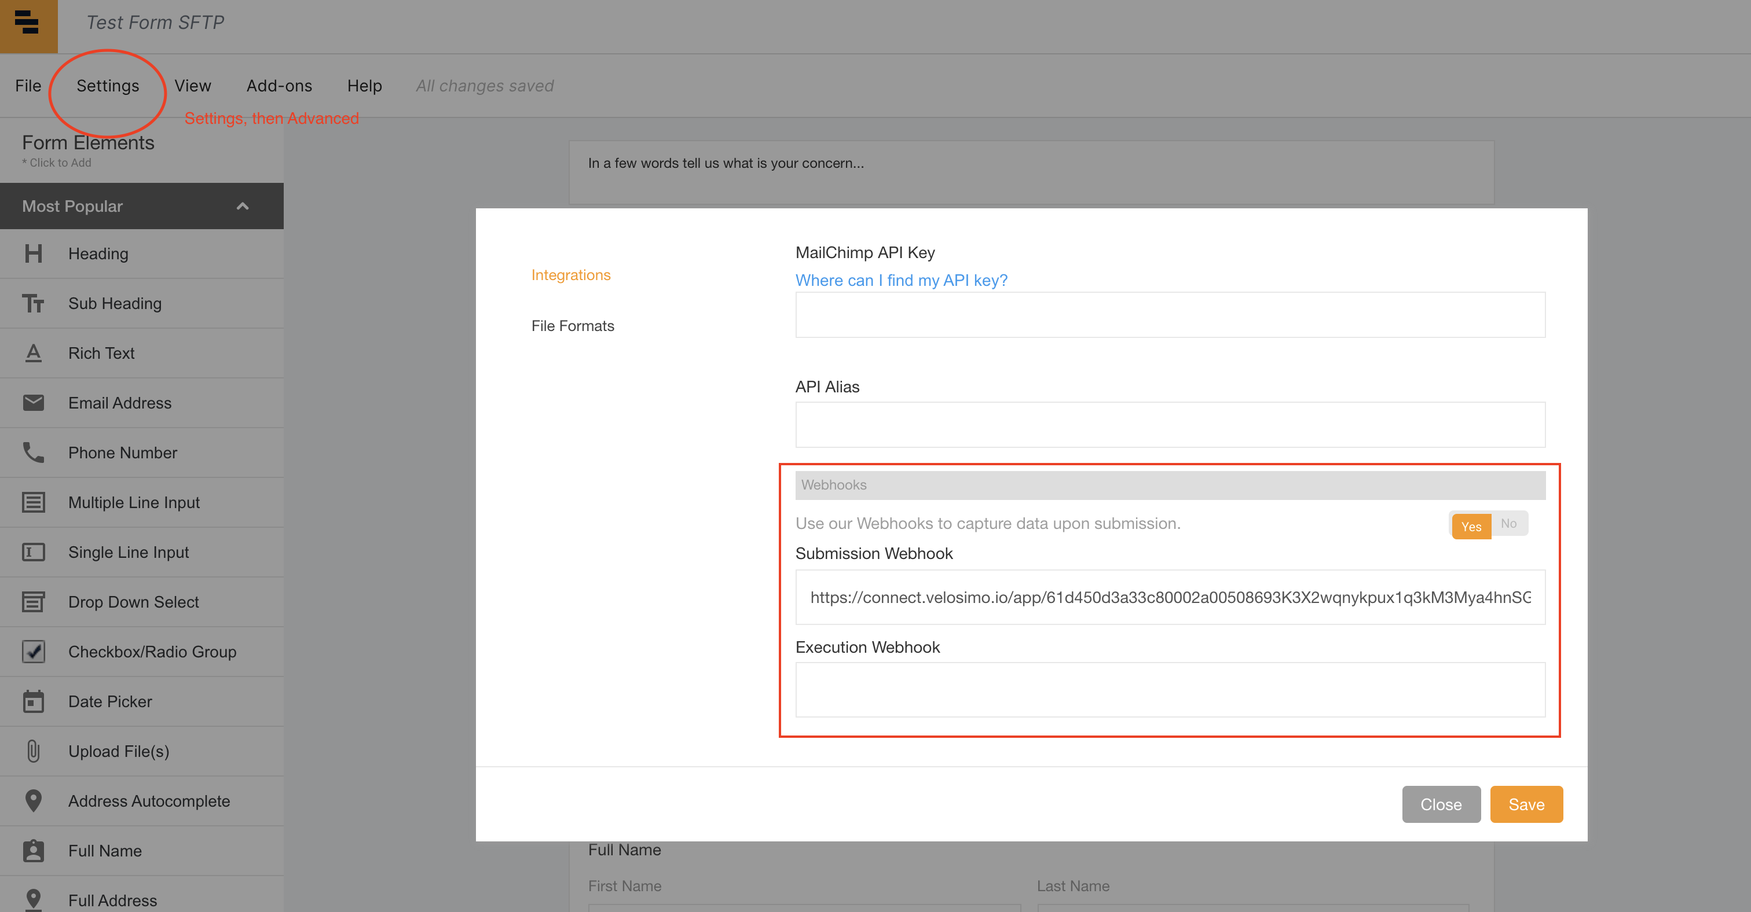This screenshot has width=1751, height=912.
Task: Click the Save button
Action: click(1526, 805)
